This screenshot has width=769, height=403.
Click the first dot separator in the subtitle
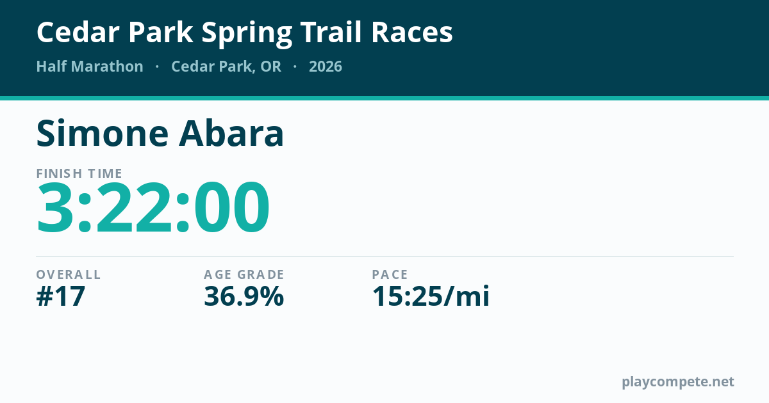(x=157, y=67)
